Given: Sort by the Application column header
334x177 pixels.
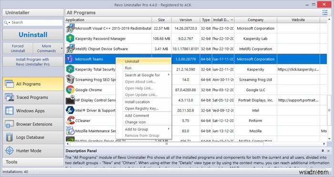Looking at the screenshot, I should pos(108,20).
